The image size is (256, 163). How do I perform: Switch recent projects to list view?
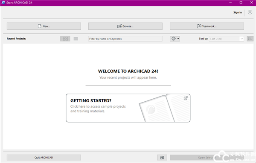(76, 39)
